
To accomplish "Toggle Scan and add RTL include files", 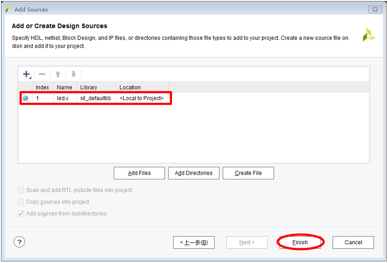I will click(21, 190).
